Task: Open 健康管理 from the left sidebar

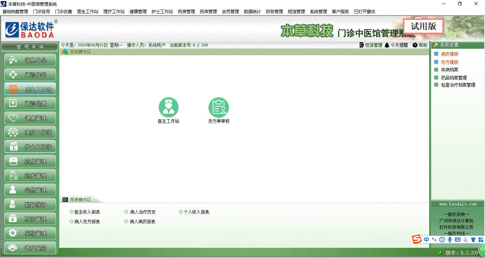Action: [x=30, y=118]
